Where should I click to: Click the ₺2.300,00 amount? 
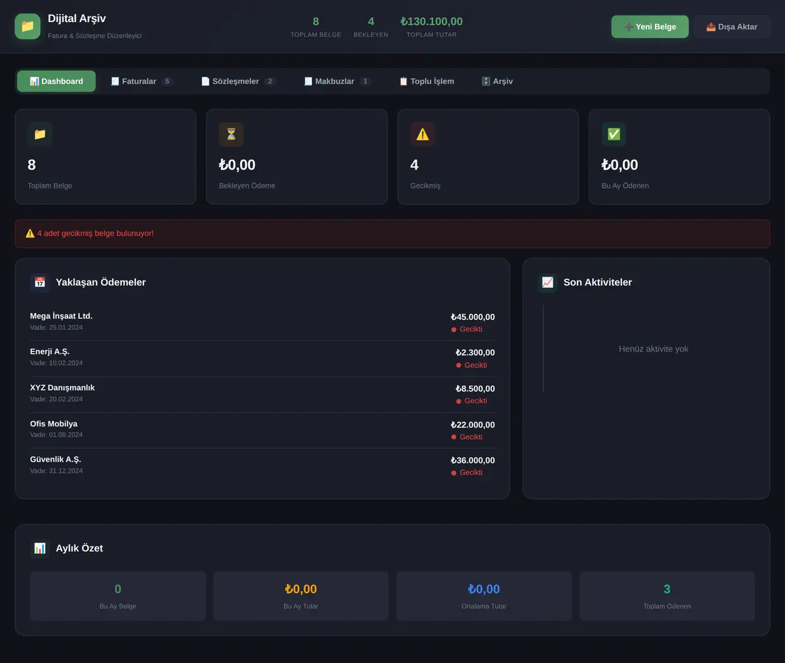pyautogui.click(x=476, y=352)
